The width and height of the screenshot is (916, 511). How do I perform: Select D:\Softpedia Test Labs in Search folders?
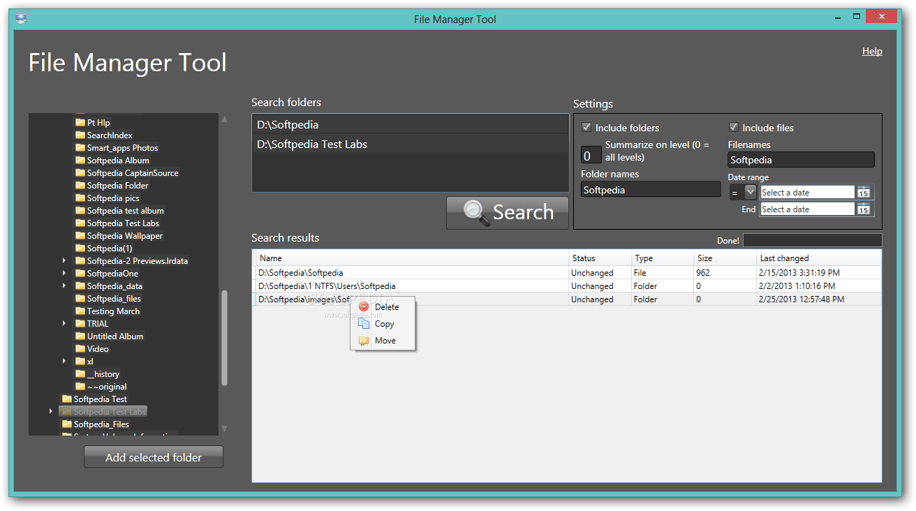pos(411,144)
